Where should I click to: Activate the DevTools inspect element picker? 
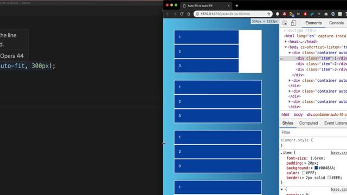tap(285, 23)
